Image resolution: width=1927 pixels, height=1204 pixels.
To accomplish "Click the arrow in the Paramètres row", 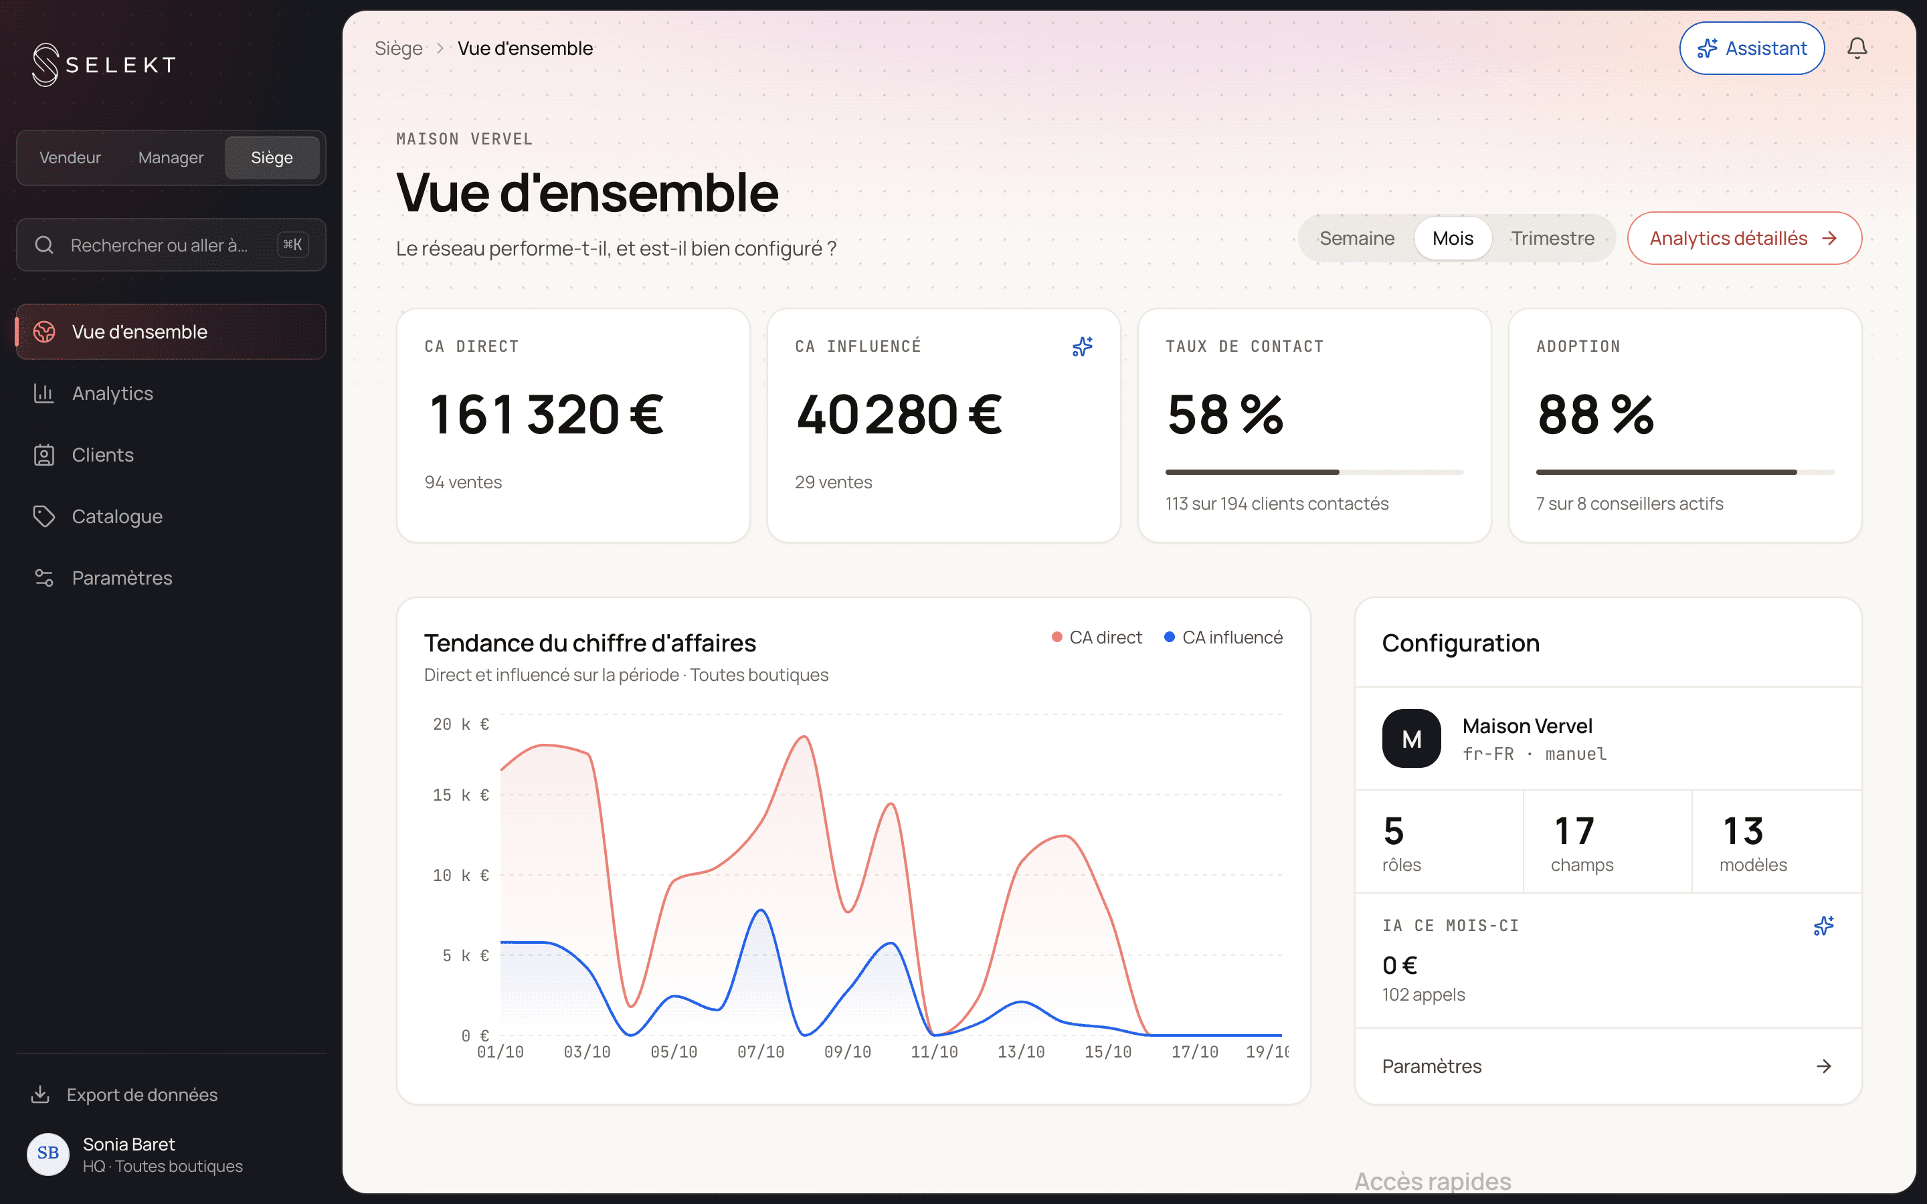I will 1823,1066.
